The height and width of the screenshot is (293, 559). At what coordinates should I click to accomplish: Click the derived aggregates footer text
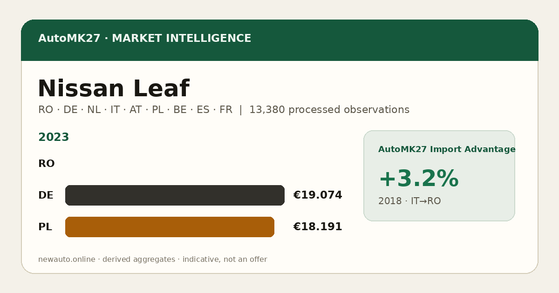click(139, 260)
